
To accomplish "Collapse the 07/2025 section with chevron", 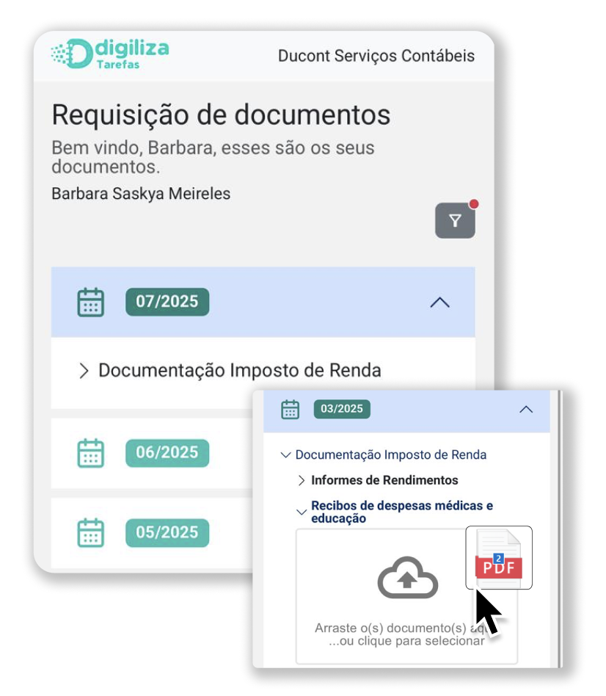I will (x=439, y=302).
